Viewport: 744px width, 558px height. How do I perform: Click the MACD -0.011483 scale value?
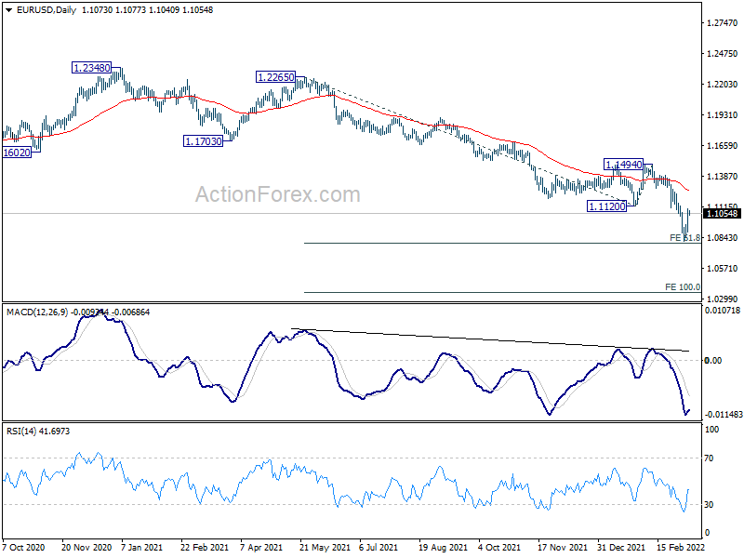click(x=724, y=414)
